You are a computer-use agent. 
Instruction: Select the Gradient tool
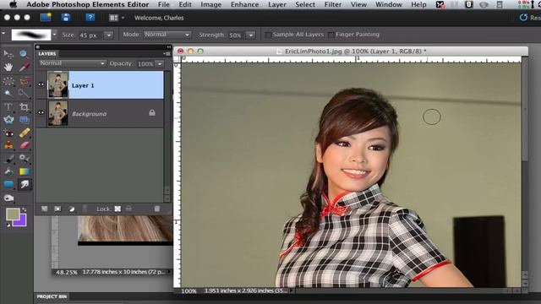click(24, 171)
